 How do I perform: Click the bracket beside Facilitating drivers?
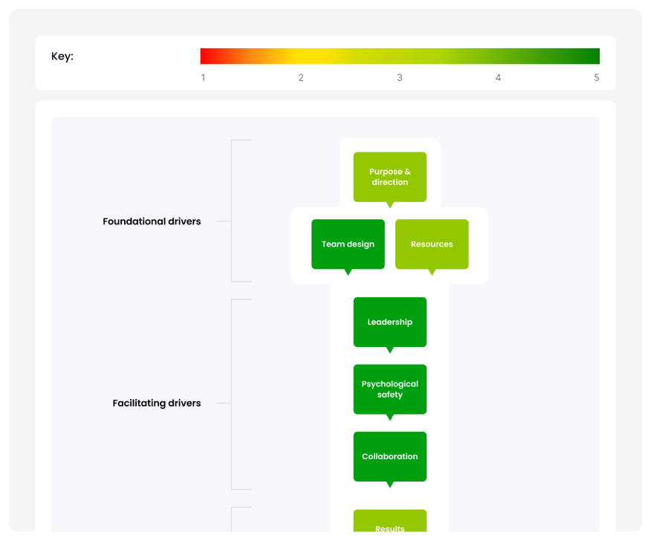pos(233,395)
